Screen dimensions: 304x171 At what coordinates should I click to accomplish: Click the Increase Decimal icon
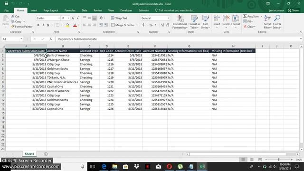tap(162, 25)
